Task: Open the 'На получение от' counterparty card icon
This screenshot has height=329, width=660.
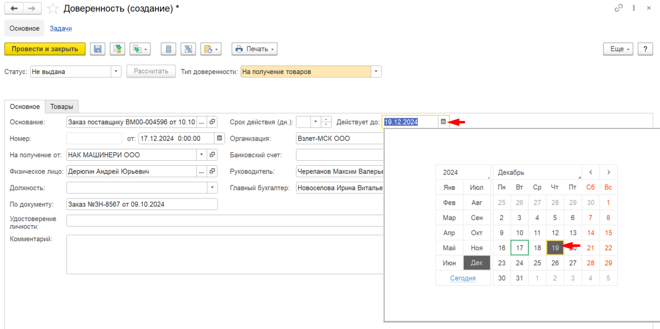Action: point(212,155)
